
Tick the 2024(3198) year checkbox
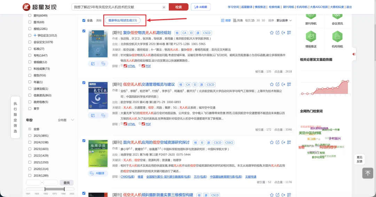point(30,142)
